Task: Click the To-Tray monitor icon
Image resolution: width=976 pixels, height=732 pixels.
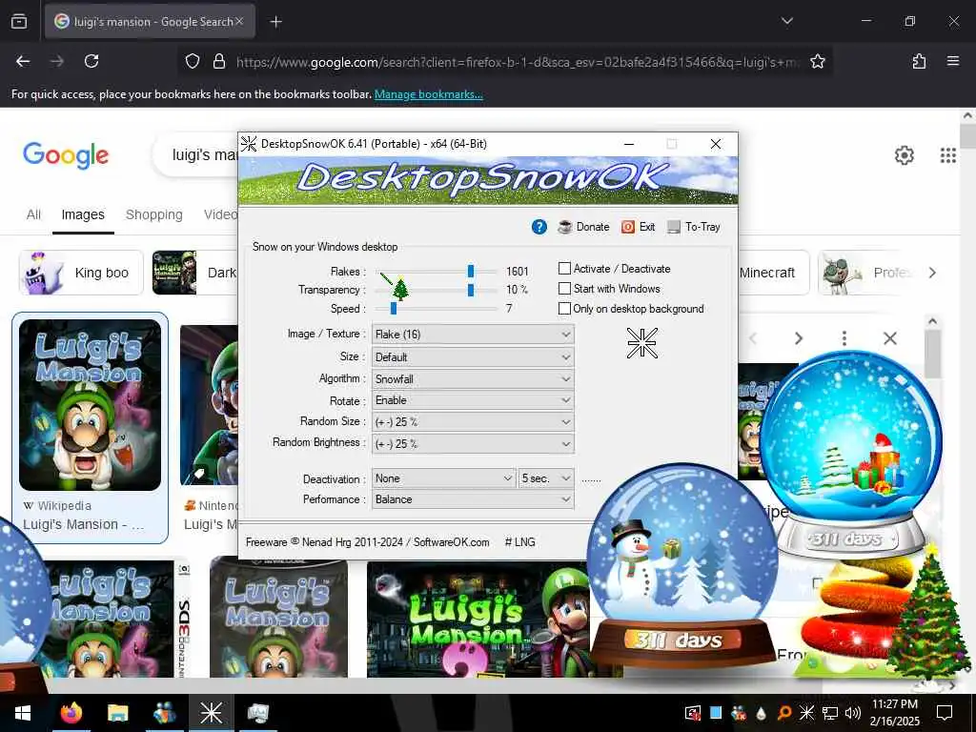Action: [x=674, y=227]
